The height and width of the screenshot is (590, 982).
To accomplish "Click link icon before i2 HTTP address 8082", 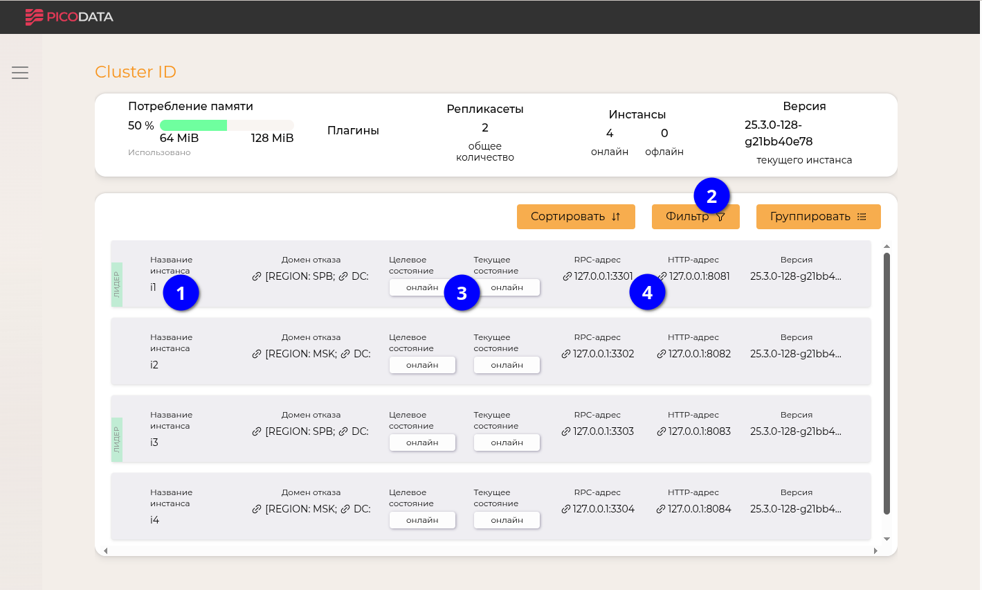I will tap(661, 354).
